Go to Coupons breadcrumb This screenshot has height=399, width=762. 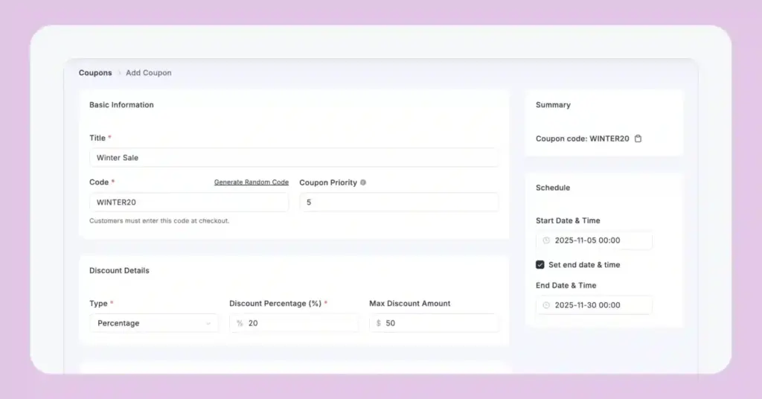tap(95, 73)
